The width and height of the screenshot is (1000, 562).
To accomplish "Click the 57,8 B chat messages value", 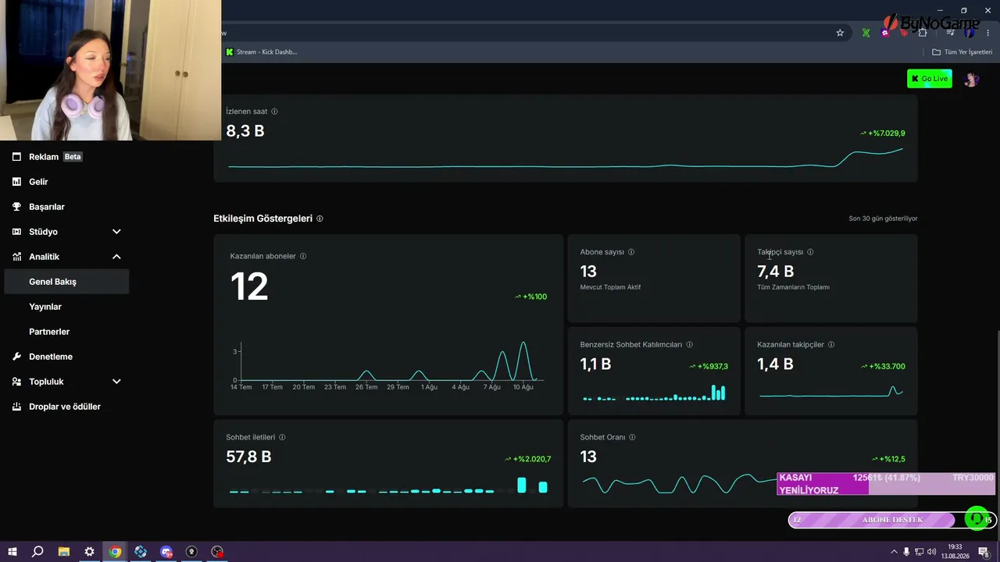I will [x=248, y=457].
